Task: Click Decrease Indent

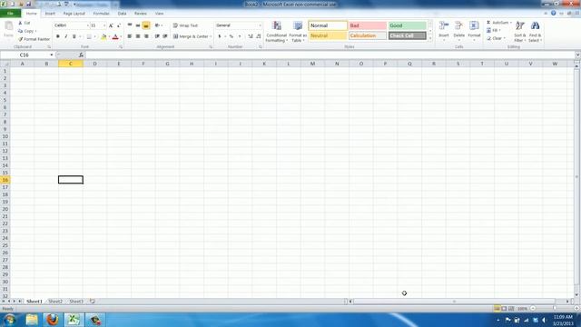Action: pyautogui.click(x=157, y=36)
